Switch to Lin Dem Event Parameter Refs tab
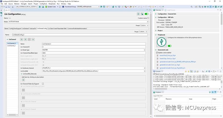This screenshot has height=118, width=223. [57, 29]
